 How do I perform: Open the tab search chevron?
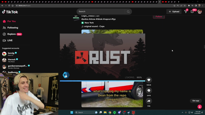point(188,2)
